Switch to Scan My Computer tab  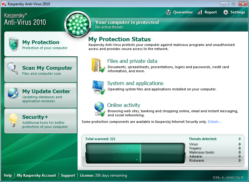41,69
